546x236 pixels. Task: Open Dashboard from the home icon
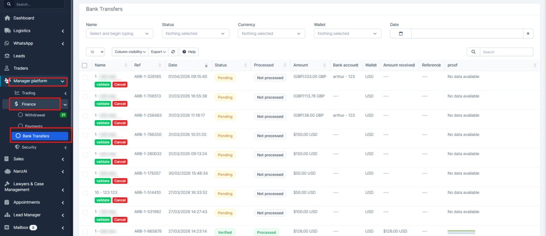tap(7, 18)
